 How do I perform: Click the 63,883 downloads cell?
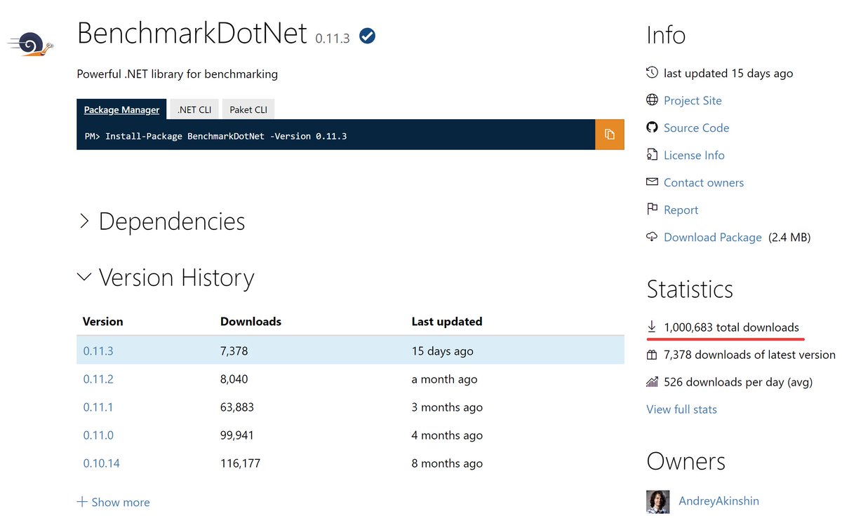point(237,407)
